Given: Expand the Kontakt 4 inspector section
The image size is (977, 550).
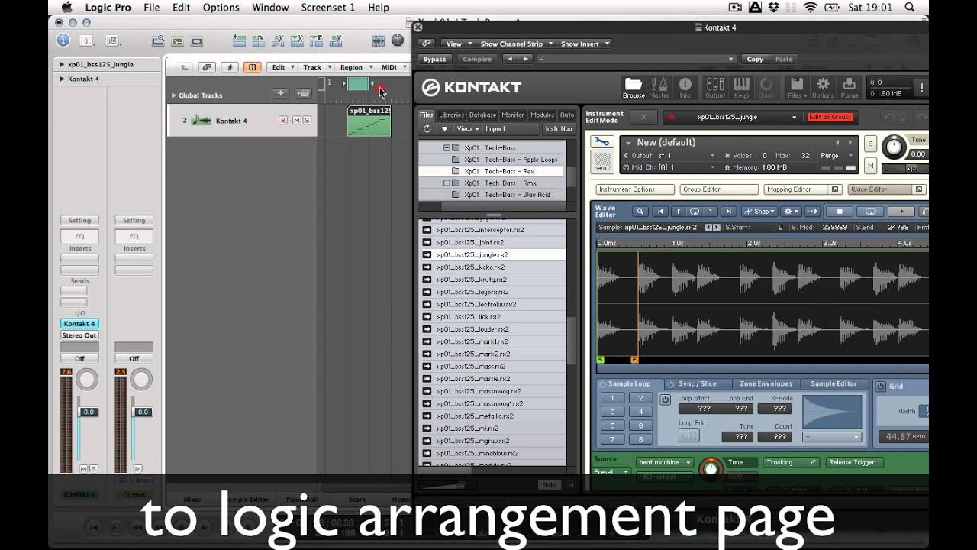Looking at the screenshot, I should 62,79.
